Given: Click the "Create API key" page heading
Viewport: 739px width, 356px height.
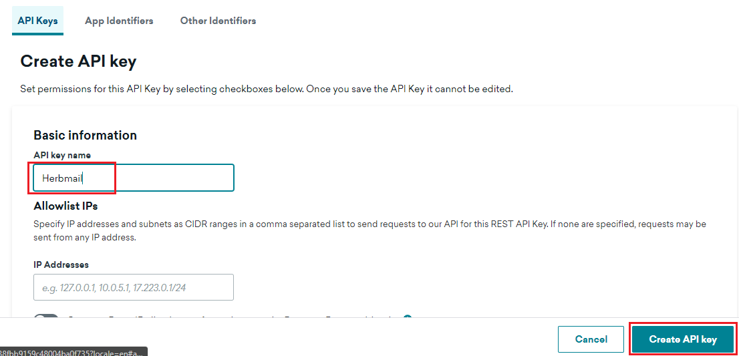Looking at the screenshot, I should [x=78, y=61].
